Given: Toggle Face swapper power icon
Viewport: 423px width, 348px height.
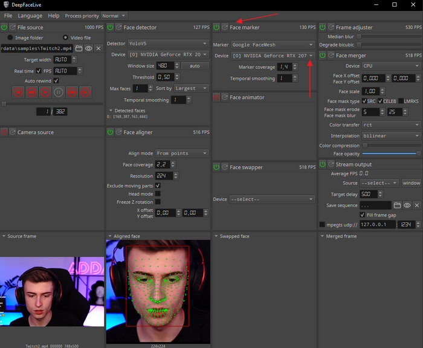Looking at the screenshot, I should (216, 167).
